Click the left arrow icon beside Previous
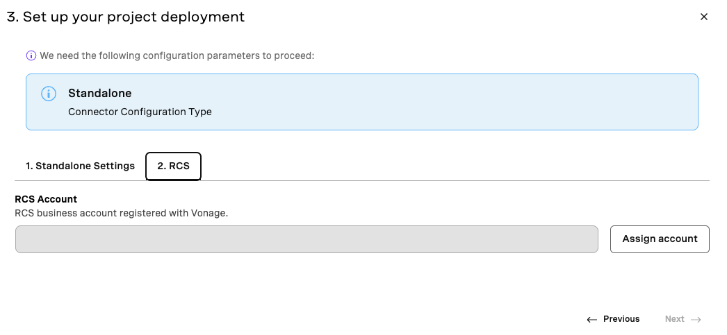This screenshot has width=727, height=335. (x=591, y=319)
